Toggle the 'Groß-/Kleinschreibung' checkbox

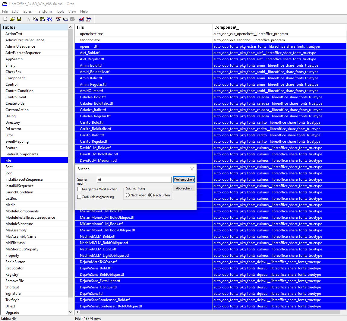(79, 197)
